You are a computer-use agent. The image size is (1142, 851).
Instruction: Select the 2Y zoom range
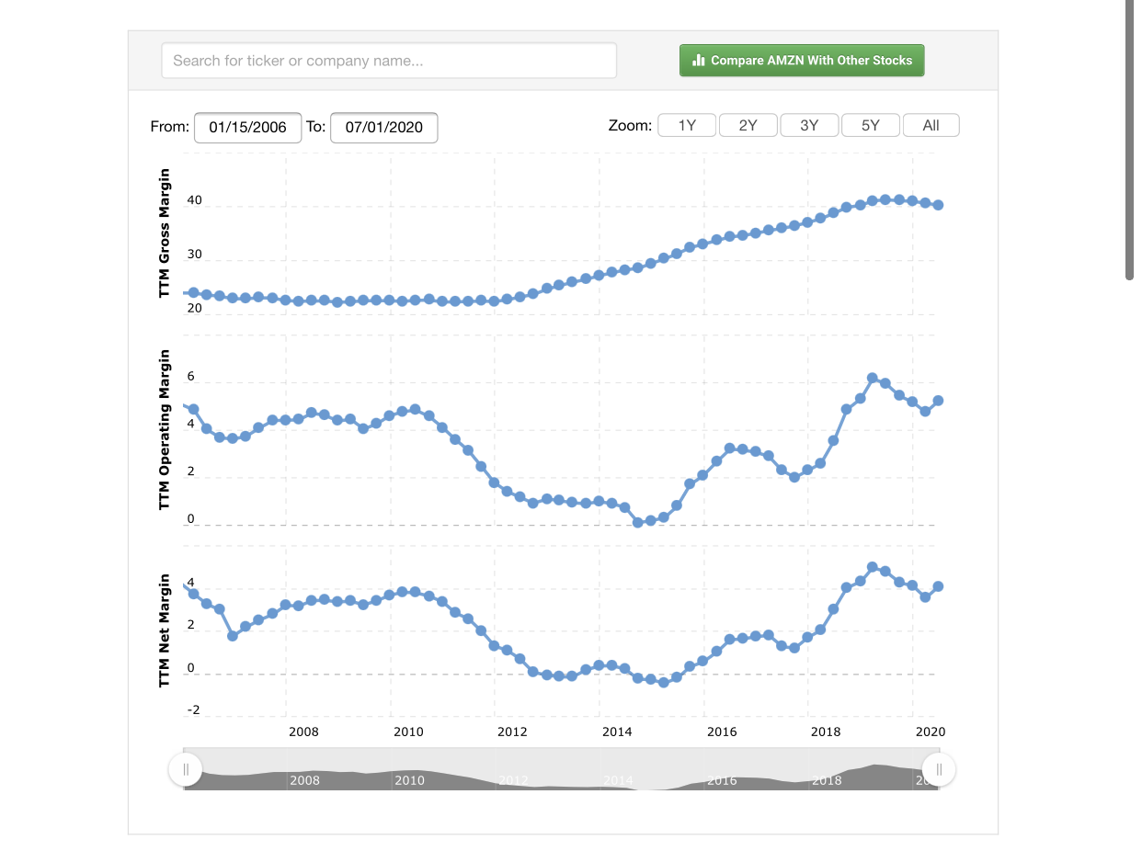pos(748,126)
